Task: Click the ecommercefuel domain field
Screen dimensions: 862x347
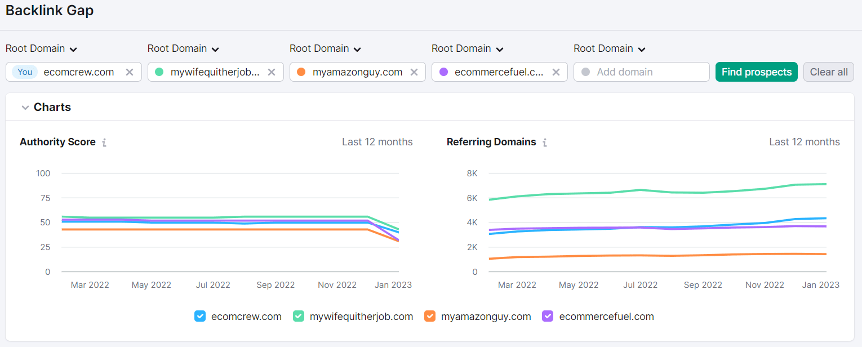Action: 500,72
